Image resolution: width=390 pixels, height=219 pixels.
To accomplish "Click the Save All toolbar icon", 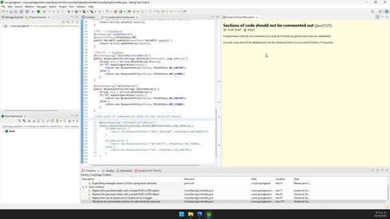I will click(x=16, y=12).
